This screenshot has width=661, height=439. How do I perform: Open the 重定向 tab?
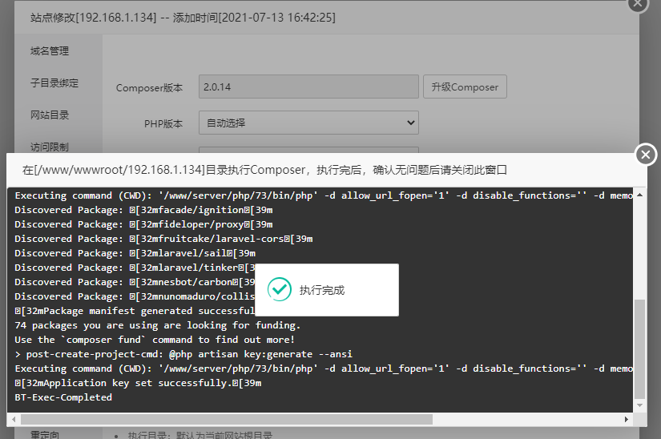45,434
